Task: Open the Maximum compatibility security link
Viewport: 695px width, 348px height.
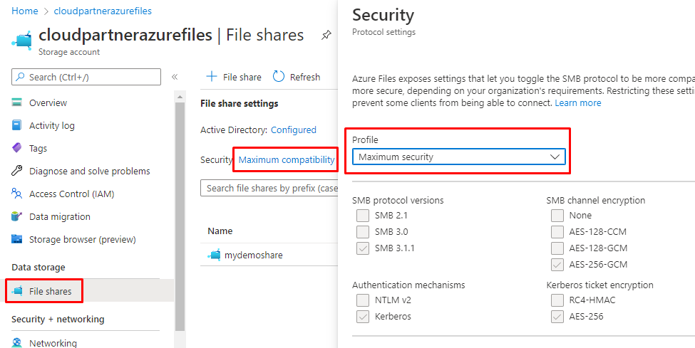Action: click(287, 159)
